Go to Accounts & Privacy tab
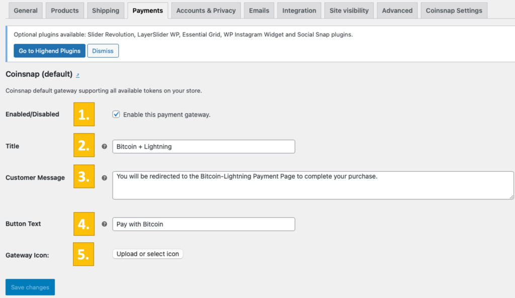 click(x=206, y=11)
